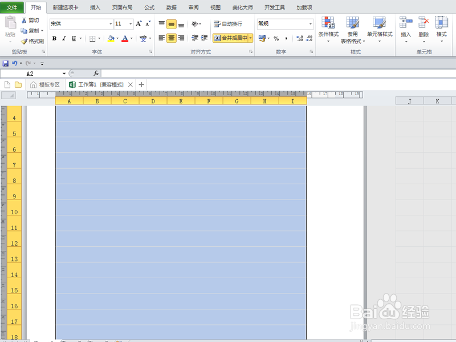Switch to 公式 ribbon tab
Screen dimensions: 456x342
pyautogui.click(x=149, y=7)
